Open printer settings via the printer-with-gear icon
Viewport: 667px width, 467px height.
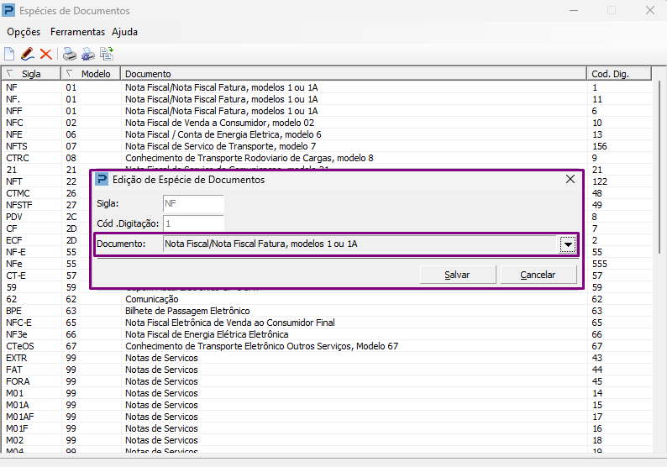pos(88,54)
